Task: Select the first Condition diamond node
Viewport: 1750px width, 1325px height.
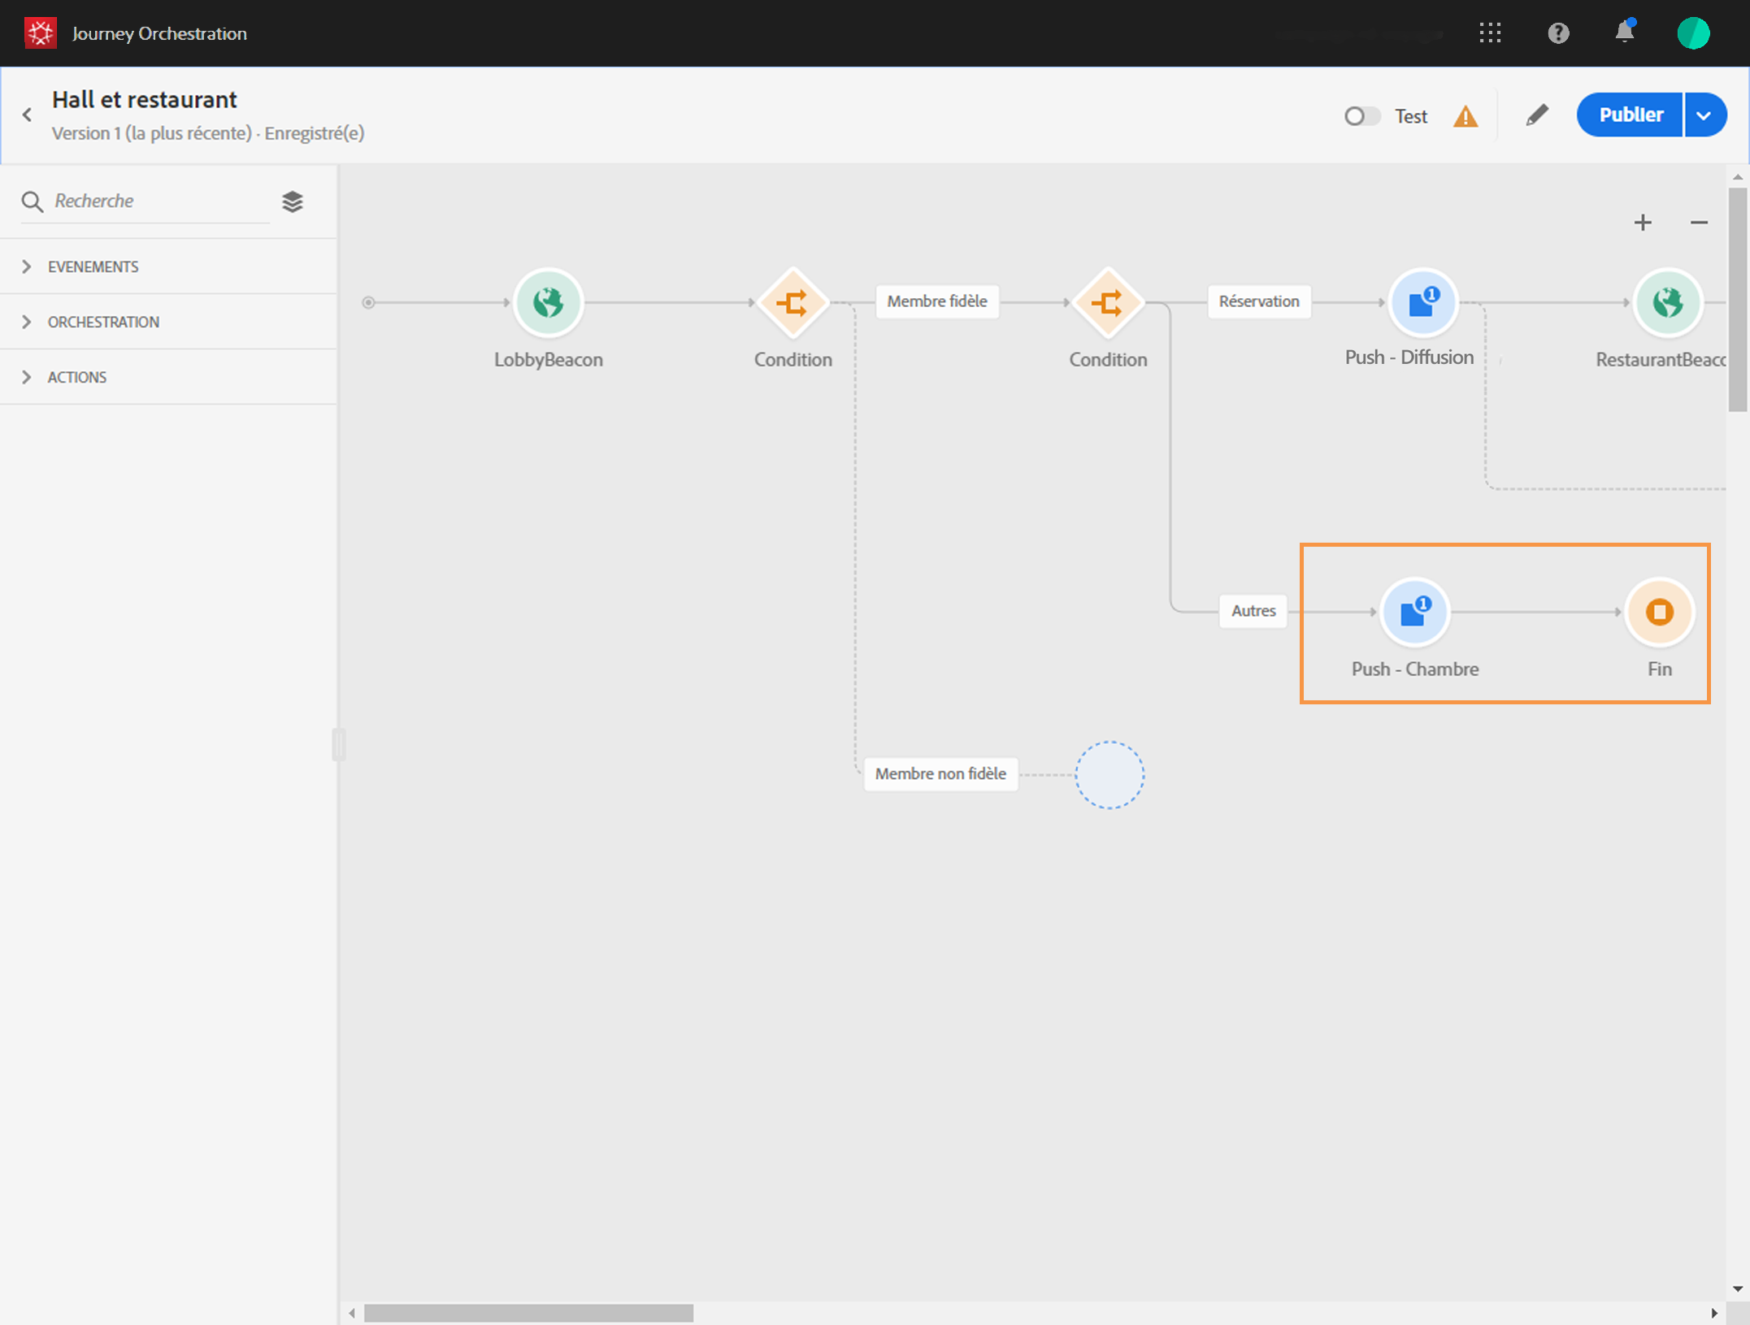Action: click(792, 303)
